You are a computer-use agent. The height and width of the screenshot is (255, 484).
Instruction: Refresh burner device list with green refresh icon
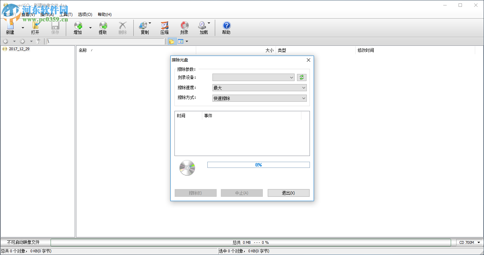tap(302, 77)
